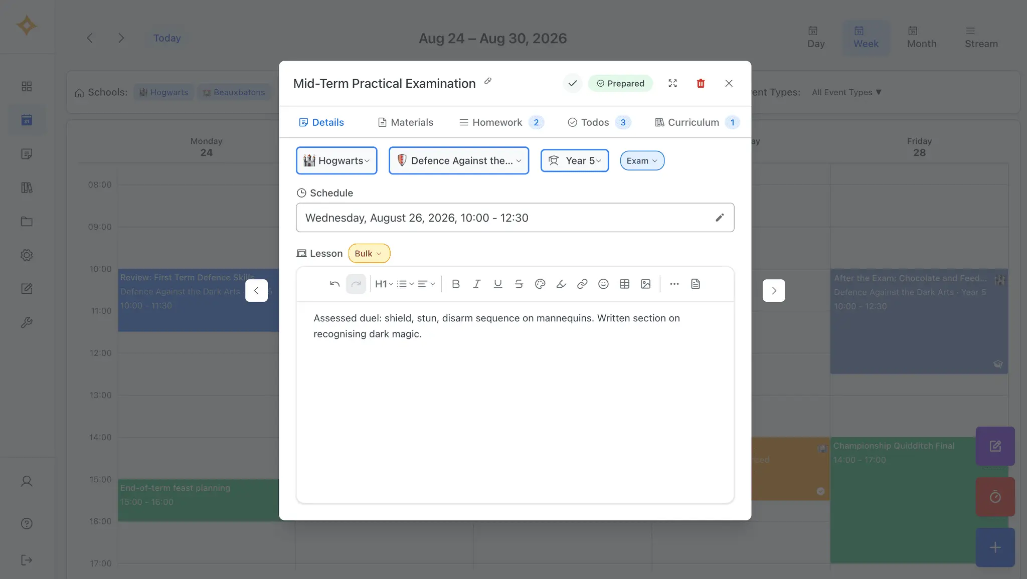Open the Exam event type dropdown
The width and height of the screenshot is (1027, 579).
(x=642, y=161)
